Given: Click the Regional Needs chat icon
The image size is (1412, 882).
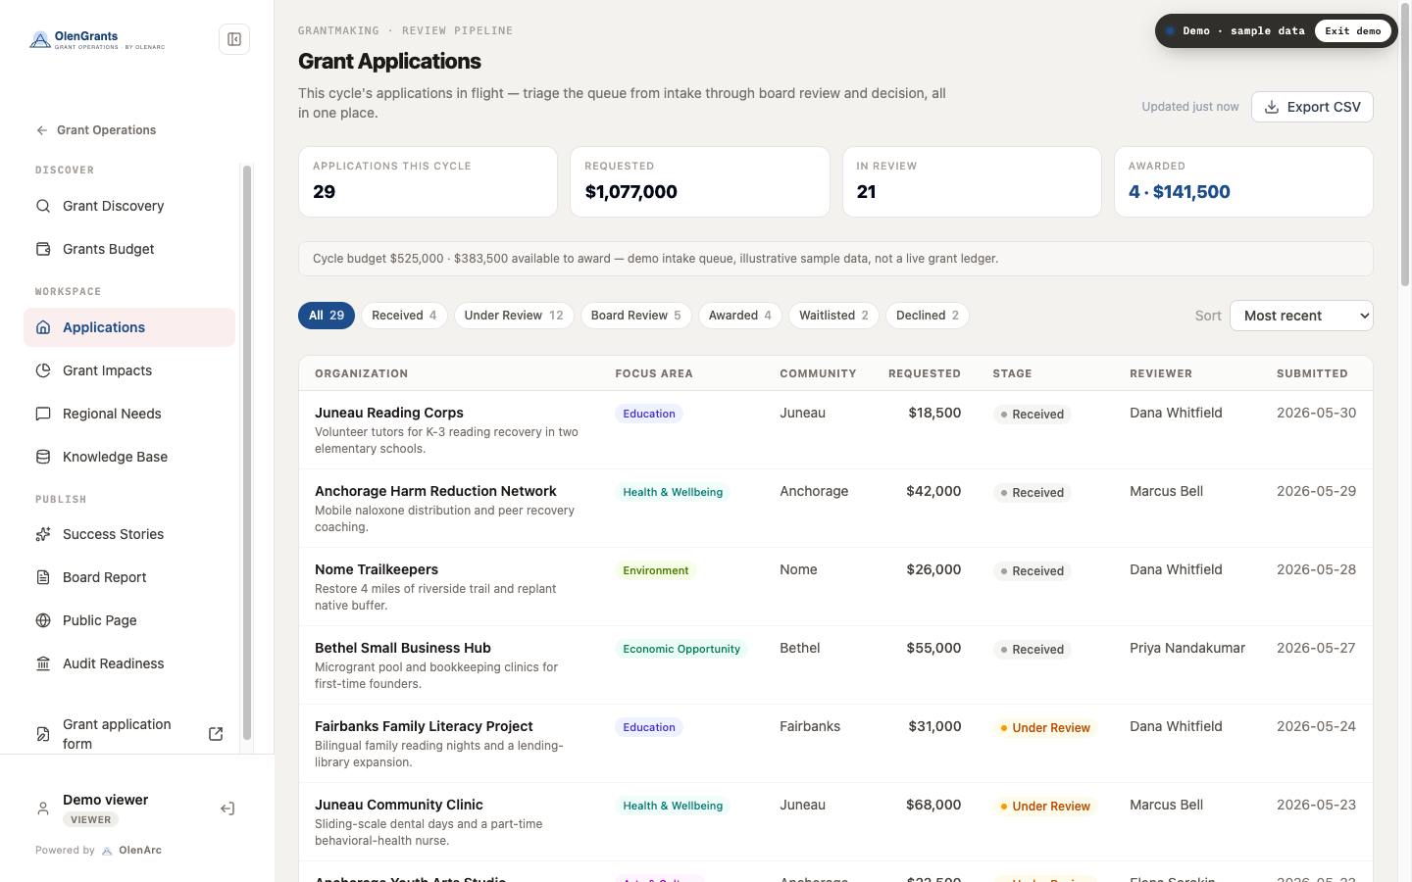Looking at the screenshot, I should coord(43,414).
